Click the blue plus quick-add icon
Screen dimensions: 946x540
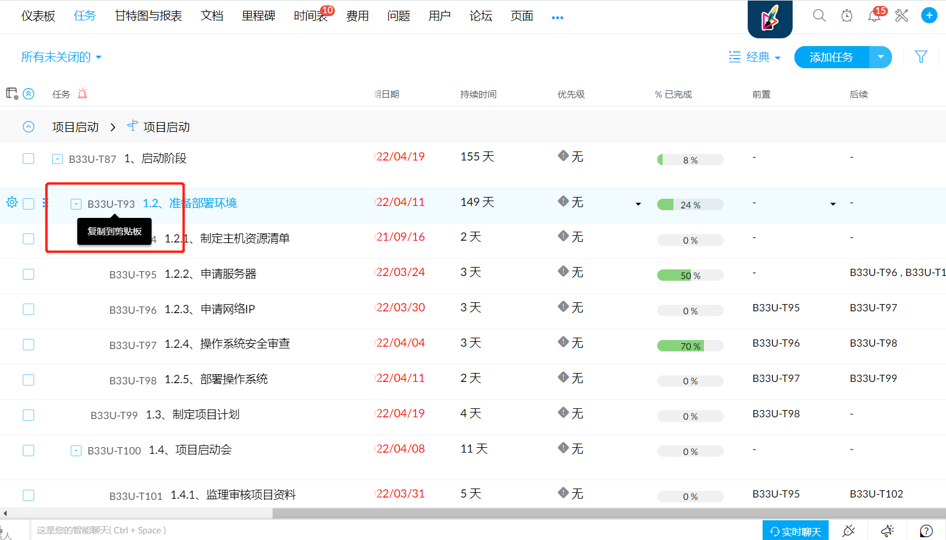pos(929,16)
